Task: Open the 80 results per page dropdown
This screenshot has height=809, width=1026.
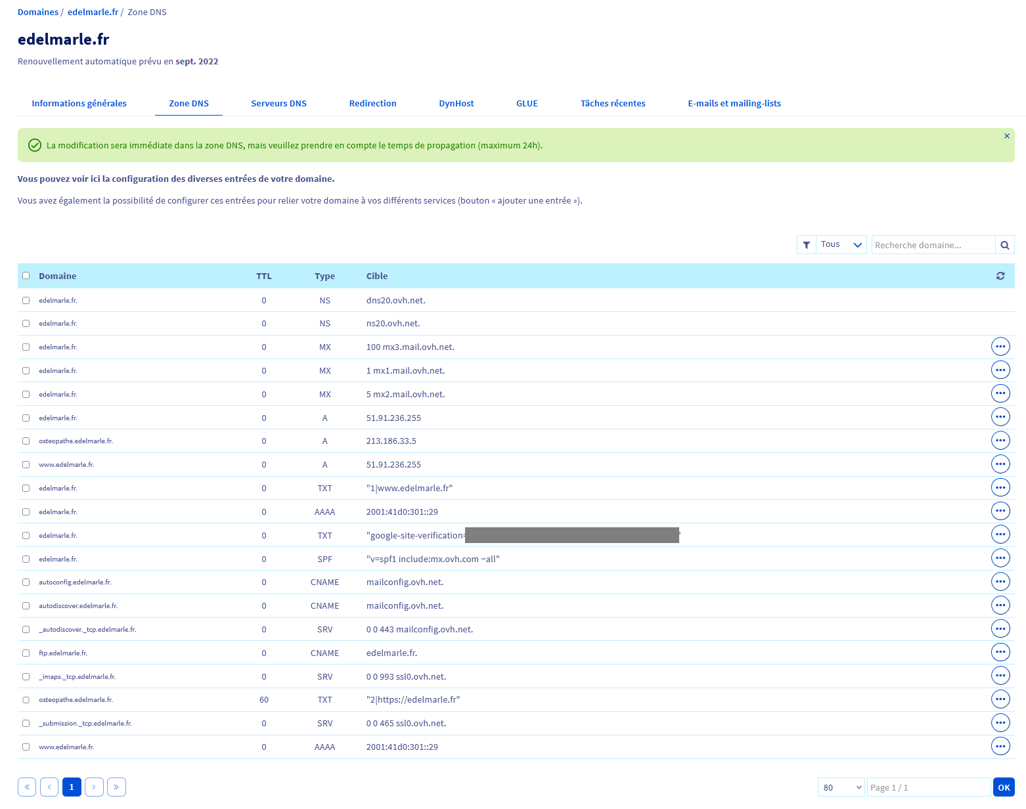Action: point(841,787)
